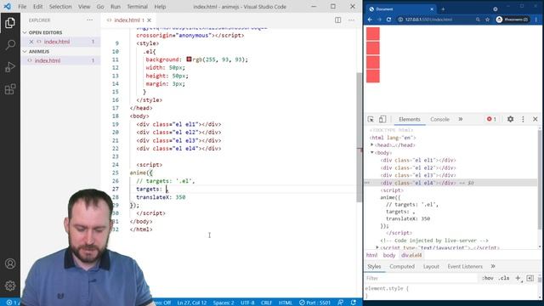Change indentation via Spaces: 2
This screenshot has width=544, height=306.
click(224, 303)
